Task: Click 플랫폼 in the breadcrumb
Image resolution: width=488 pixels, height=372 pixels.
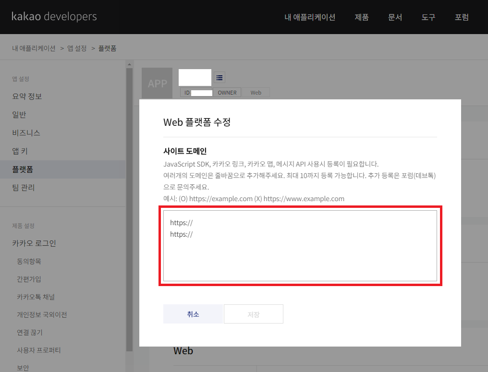Action: coord(108,48)
